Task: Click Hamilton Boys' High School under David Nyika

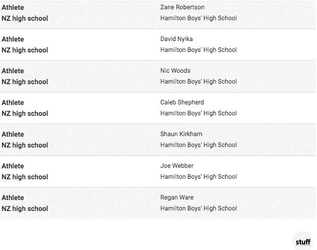Action: pyautogui.click(x=198, y=50)
